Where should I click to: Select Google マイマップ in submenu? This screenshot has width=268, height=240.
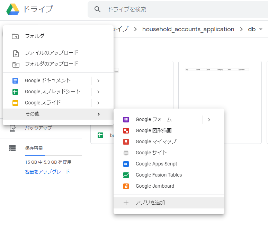click(169, 142)
